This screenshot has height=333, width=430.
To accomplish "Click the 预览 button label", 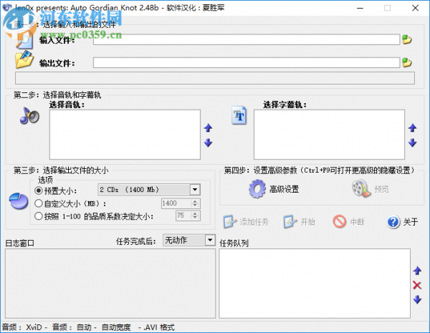I will tap(381, 189).
